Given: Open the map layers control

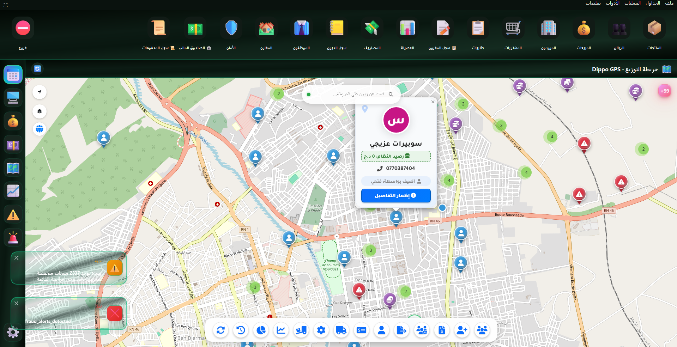Looking at the screenshot, I should [x=40, y=111].
